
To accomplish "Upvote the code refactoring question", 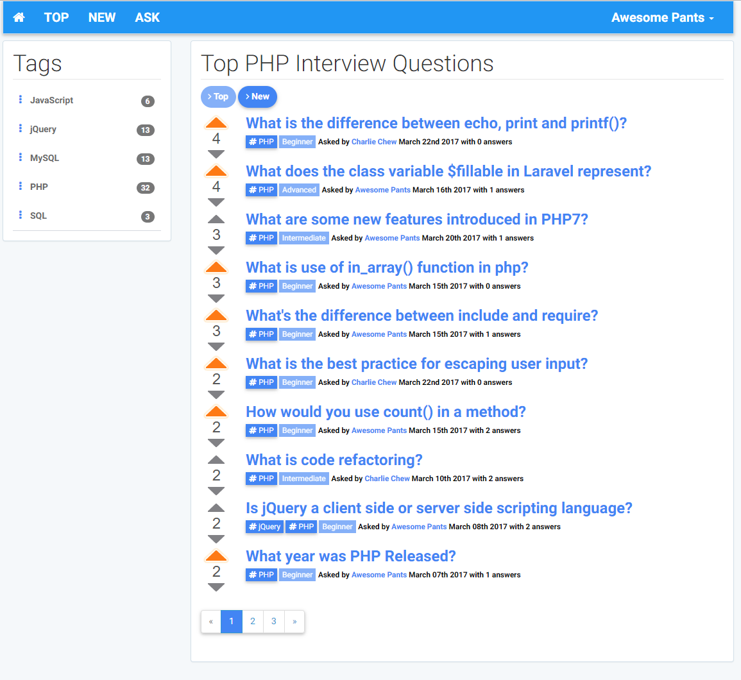I will coord(216,460).
